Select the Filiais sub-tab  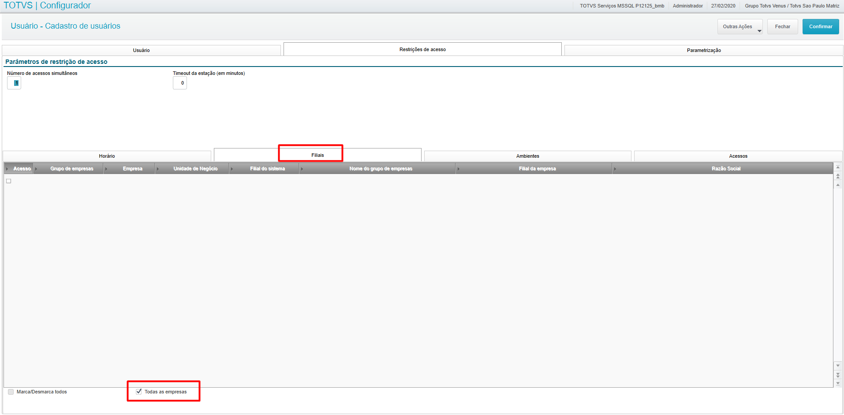click(x=317, y=155)
